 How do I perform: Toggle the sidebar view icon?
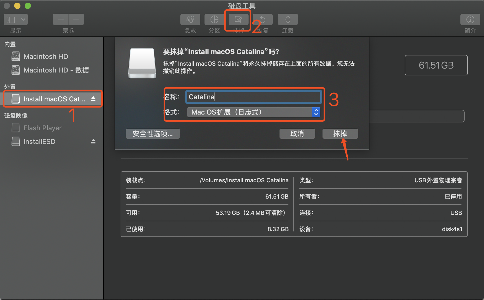pos(11,19)
